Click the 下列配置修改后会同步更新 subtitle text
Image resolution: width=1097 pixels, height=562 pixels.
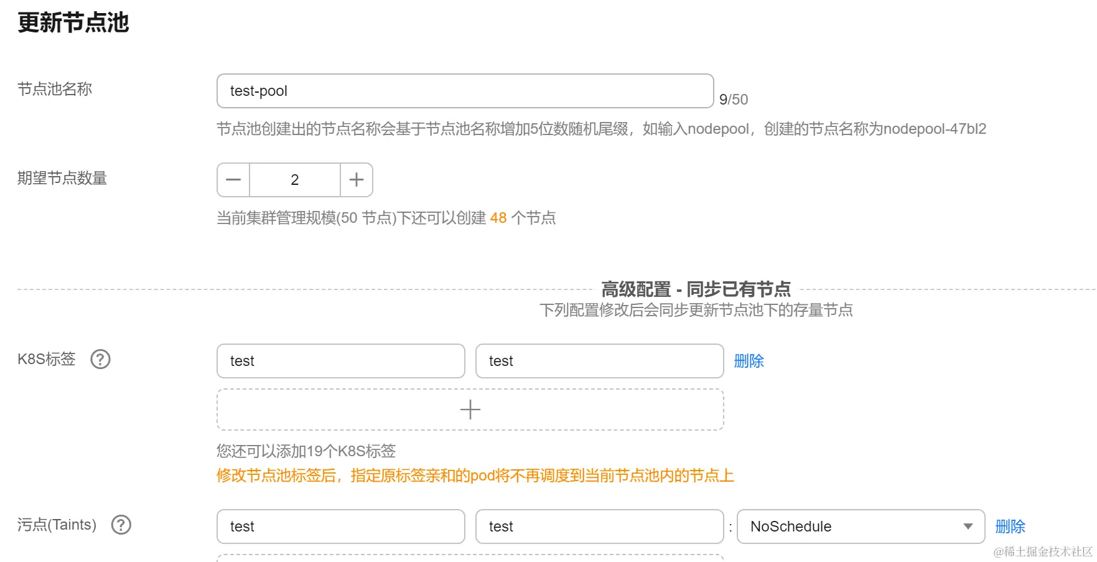(696, 310)
